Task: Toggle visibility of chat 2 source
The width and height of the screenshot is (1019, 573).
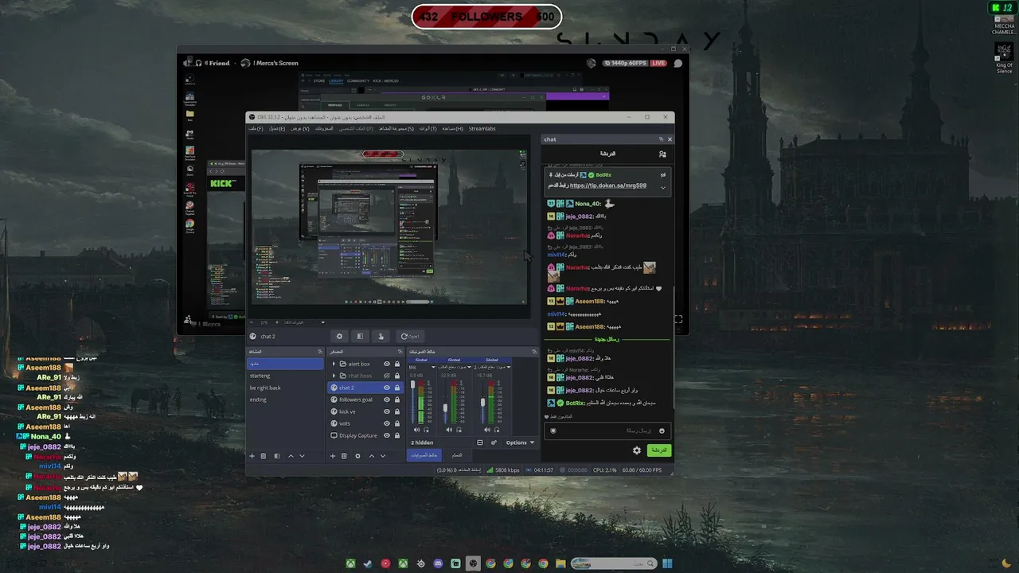Action: coord(387,388)
